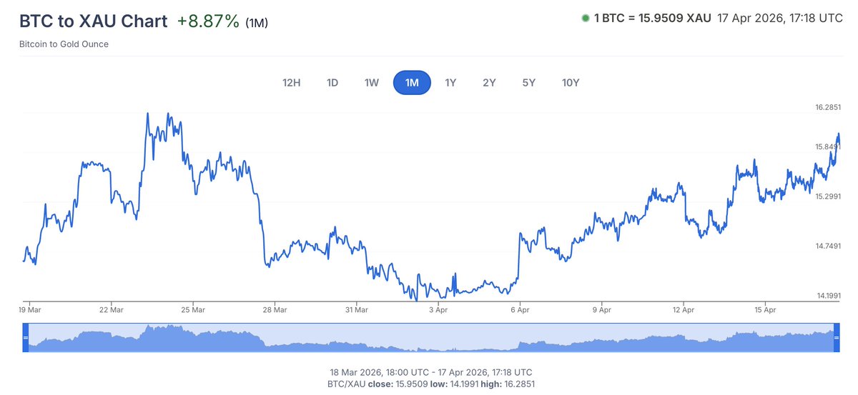Image resolution: width=858 pixels, height=395 pixels.
Task: Choose the 1W chart period
Action: pyautogui.click(x=372, y=83)
